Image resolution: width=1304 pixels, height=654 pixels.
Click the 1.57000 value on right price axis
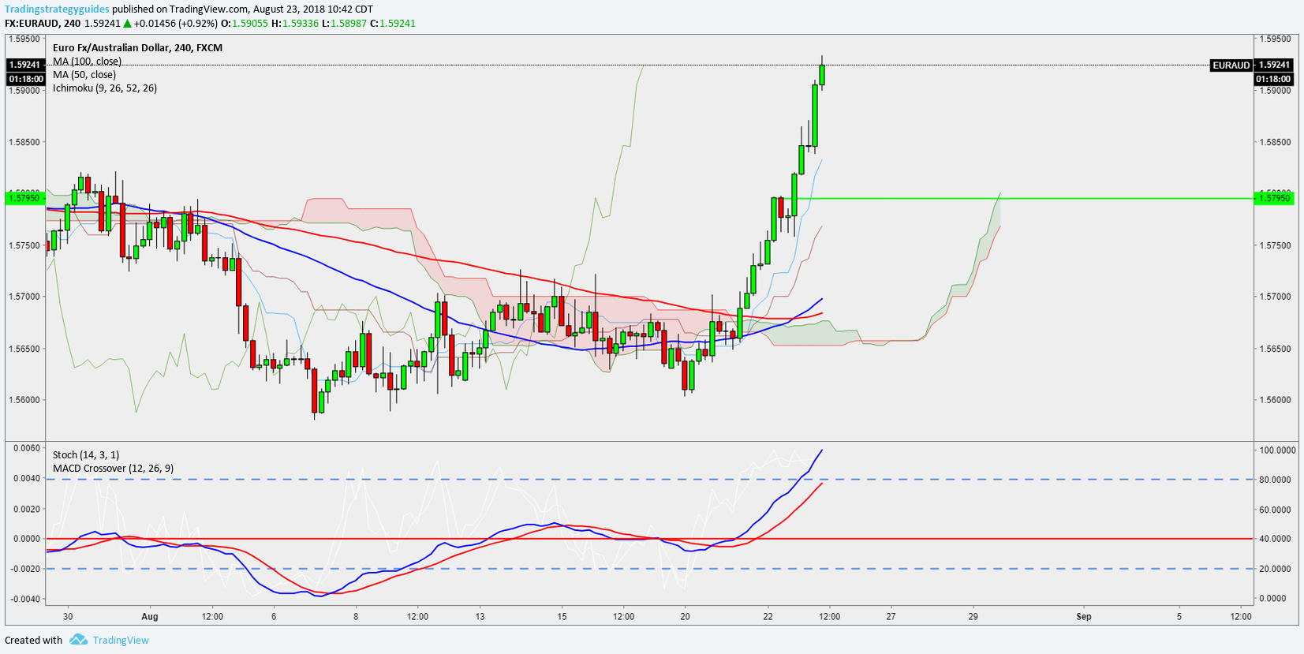click(1275, 297)
